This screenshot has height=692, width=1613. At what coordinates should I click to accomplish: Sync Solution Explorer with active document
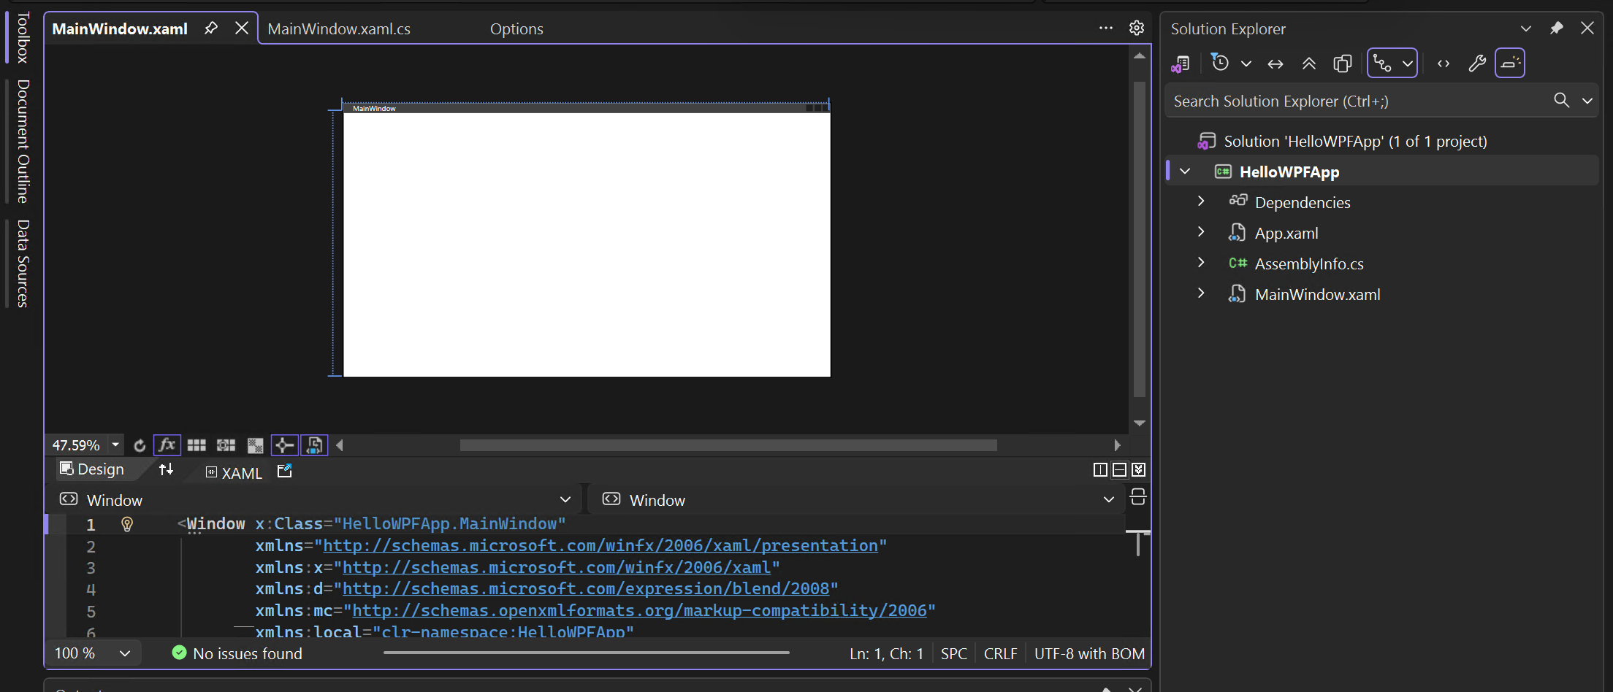pos(1275,64)
